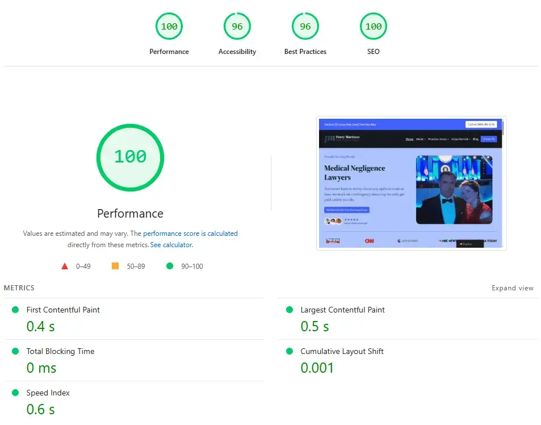Expand the Largest Contentful Paint metric

342,310
